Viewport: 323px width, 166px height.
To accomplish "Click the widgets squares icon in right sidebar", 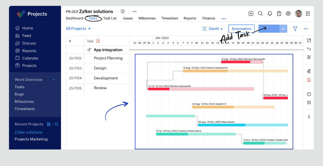I will (309, 102).
